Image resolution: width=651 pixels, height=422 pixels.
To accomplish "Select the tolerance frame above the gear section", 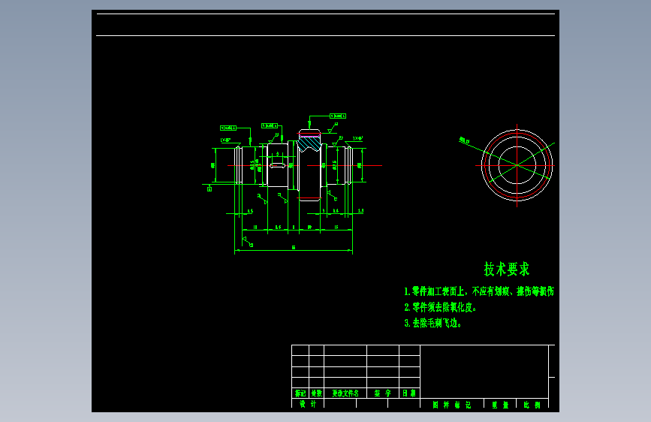I will coord(338,116).
